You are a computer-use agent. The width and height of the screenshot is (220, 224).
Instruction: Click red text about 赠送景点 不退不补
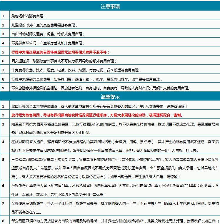pyautogui.click(x=60, y=52)
